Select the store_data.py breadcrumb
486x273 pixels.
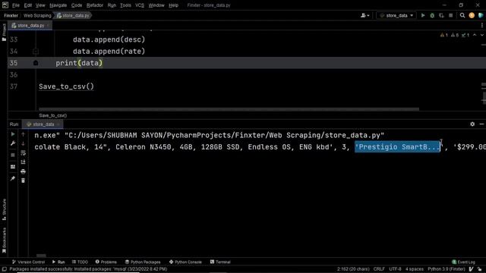point(73,15)
